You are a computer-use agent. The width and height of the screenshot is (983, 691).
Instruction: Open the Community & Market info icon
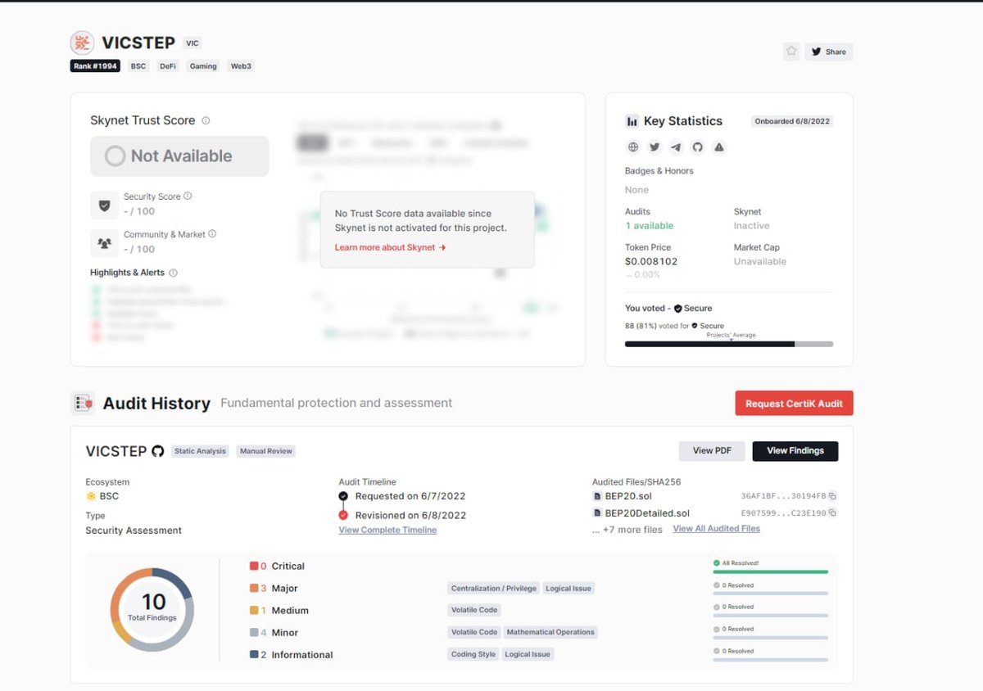pyautogui.click(x=212, y=234)
